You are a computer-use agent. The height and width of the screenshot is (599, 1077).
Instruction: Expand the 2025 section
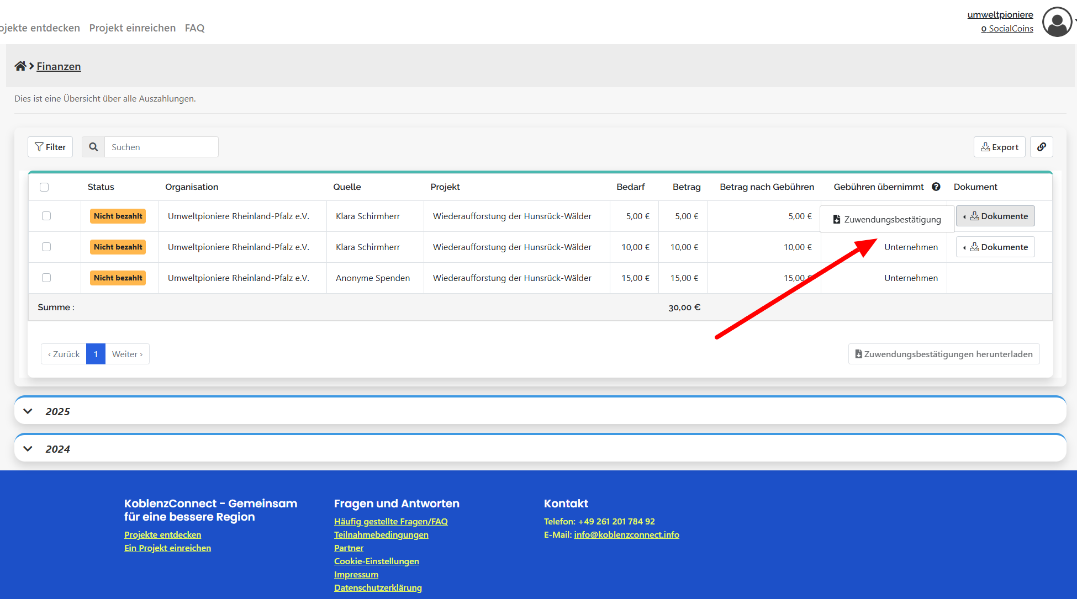click(x=28, y=411)
